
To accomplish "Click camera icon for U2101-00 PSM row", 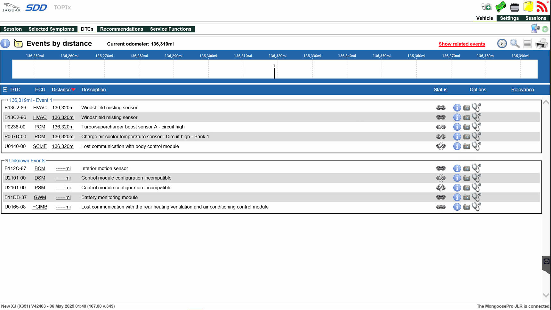I will pyautogui.click(x=466, y=188).
